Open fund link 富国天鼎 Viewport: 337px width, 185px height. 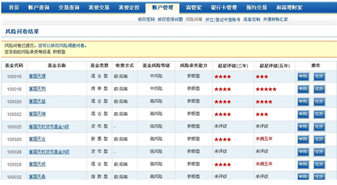pyautogui.click(x=37, y=176)
